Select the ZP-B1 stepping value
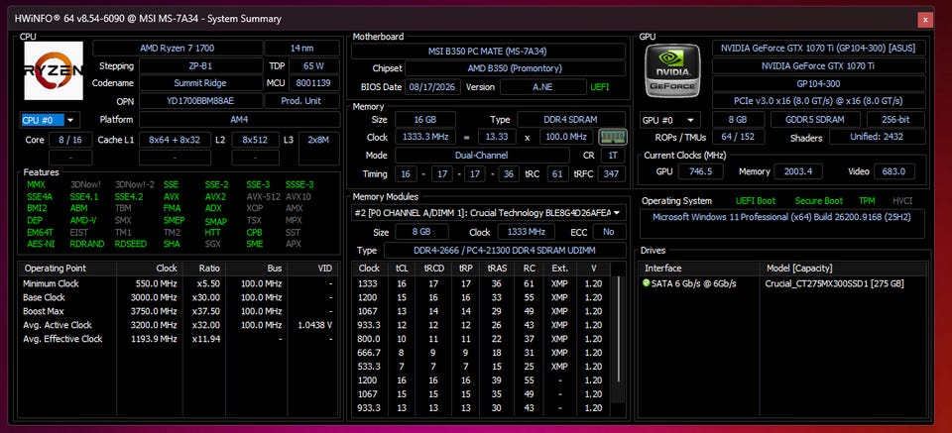Viewport: 952px width, 433px height. (200, 65)
